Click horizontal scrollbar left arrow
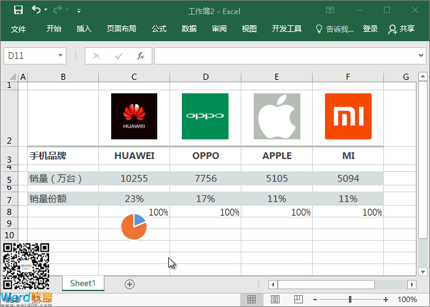 273,284
